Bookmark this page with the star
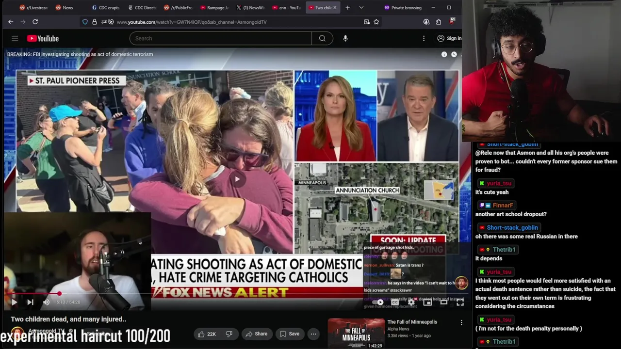The image size is (621, 349). (376, 22)
